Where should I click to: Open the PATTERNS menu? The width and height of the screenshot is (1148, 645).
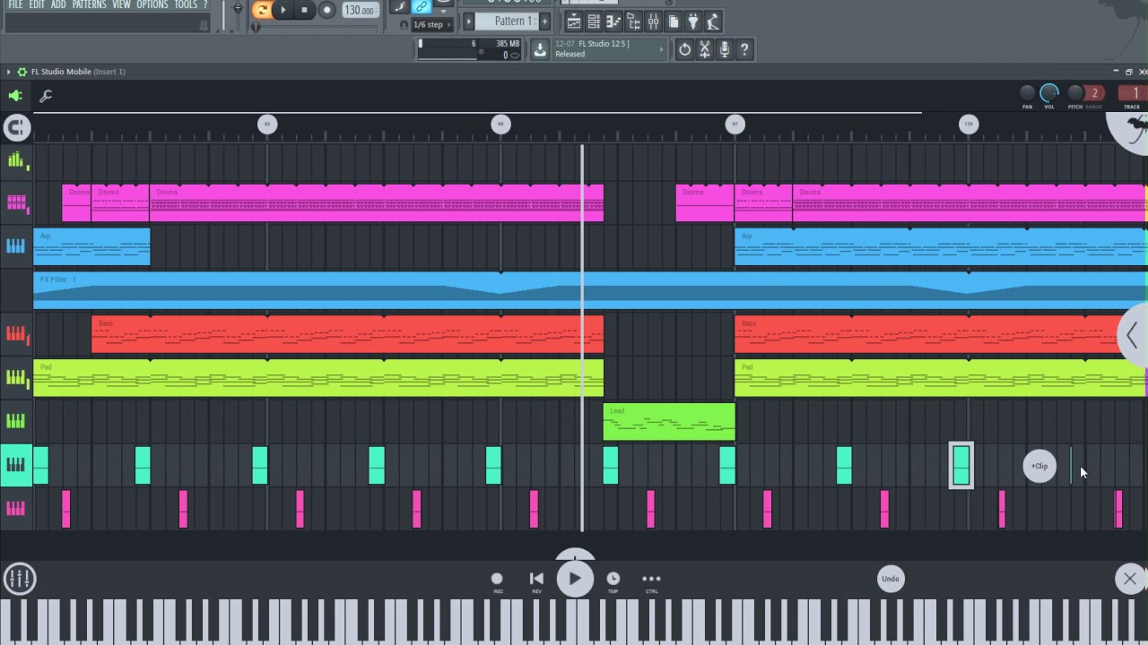tap(89, 4)
